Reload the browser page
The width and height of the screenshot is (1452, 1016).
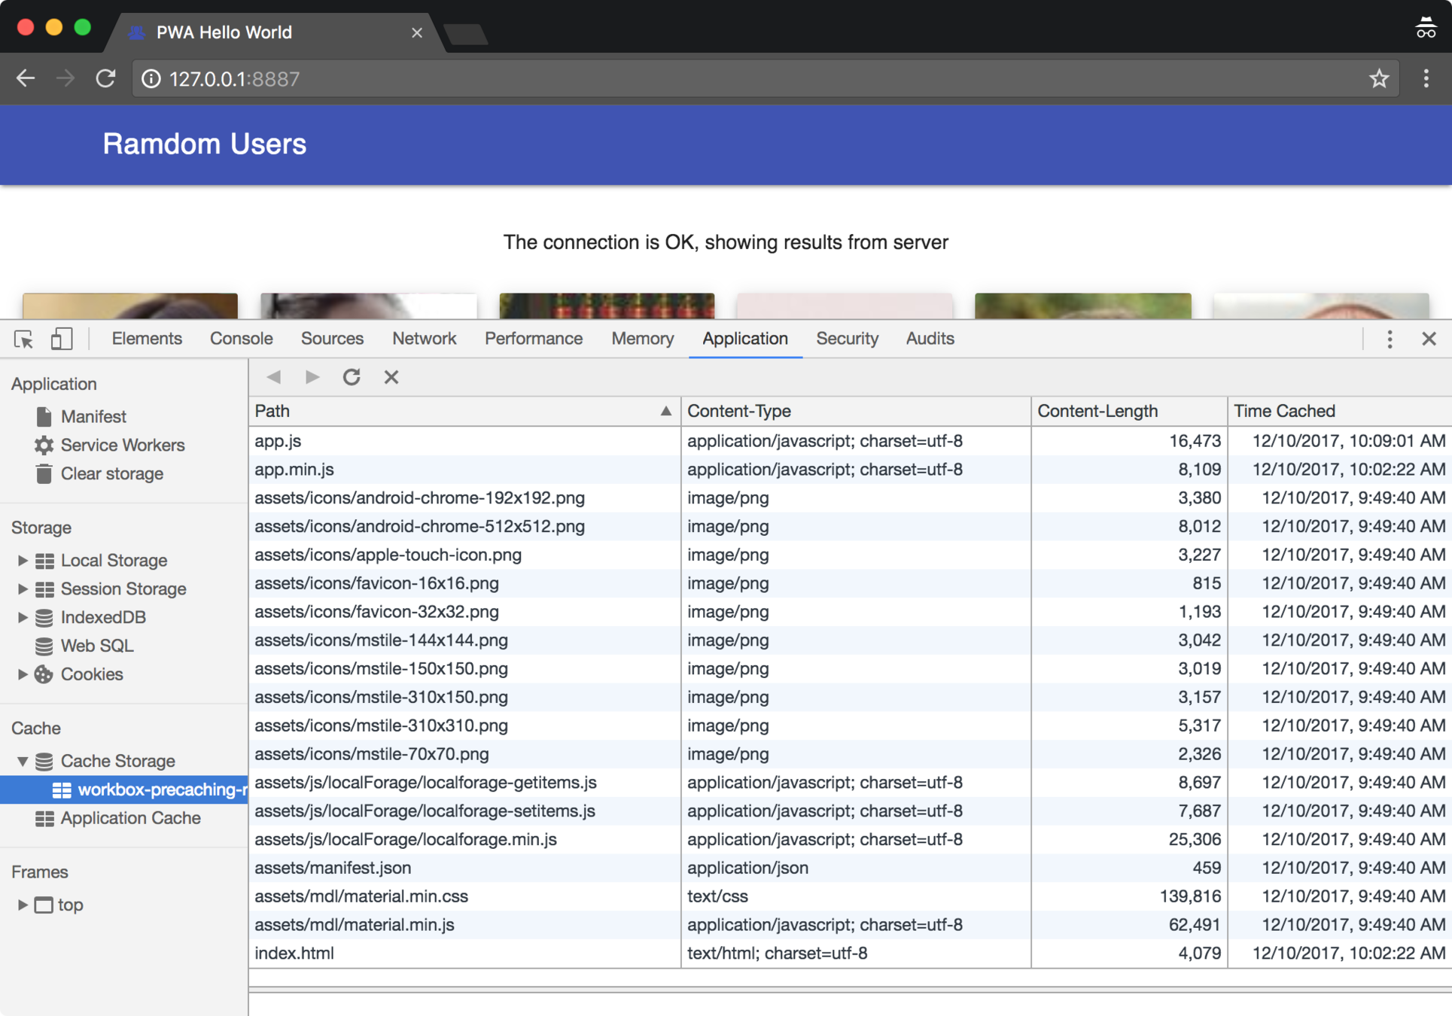106,78
